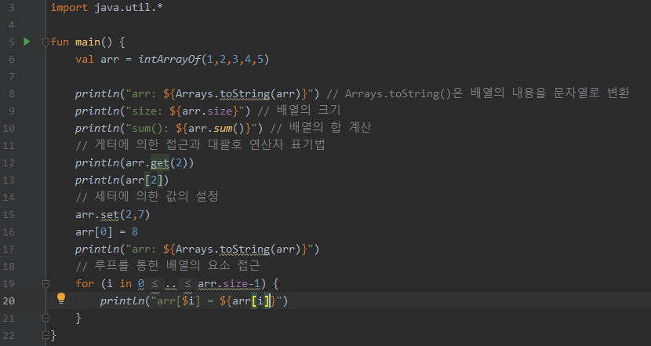Click line number 20 in the gutter
651x346 pixels.
click(x=9, y=300)
